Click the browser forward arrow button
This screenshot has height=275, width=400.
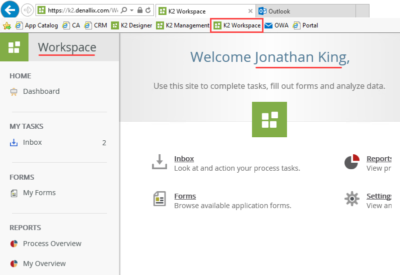(x=27, y=10)
